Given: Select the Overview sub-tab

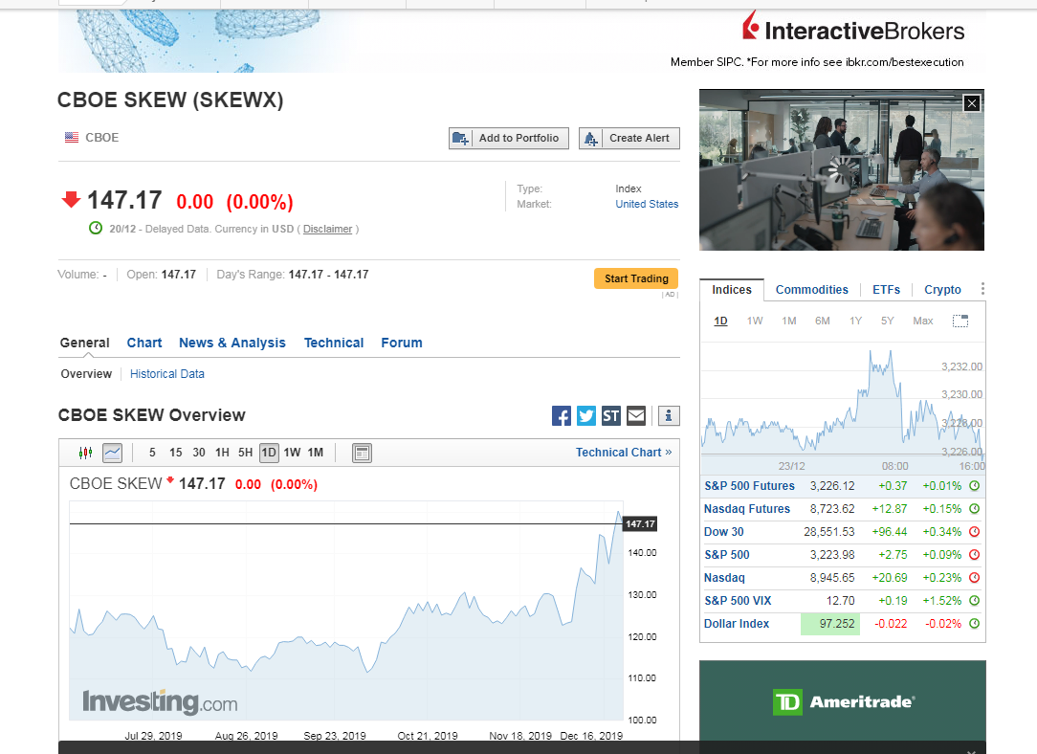Looking at the screenshot, I should pyautogui.click(x=86, y=374).
